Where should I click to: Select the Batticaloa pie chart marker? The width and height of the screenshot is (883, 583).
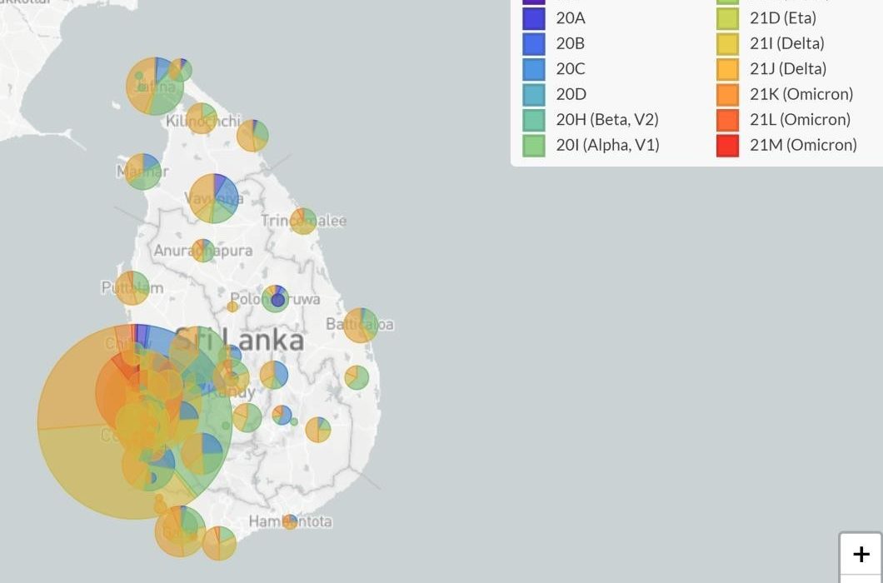[x=361, y=325]
